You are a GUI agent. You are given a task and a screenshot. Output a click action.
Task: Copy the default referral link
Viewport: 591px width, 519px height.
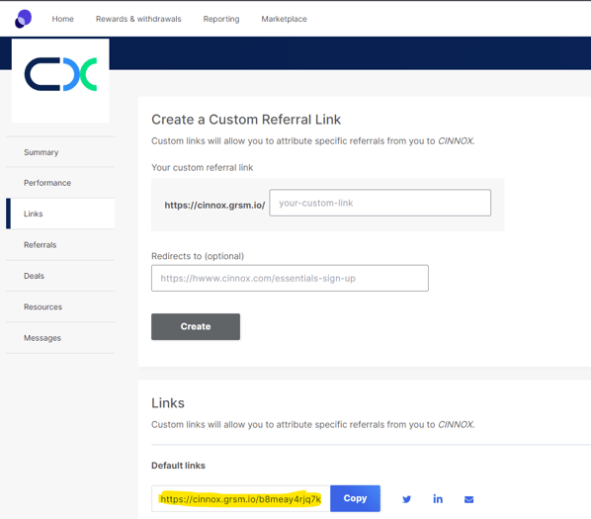coord(355,498)
